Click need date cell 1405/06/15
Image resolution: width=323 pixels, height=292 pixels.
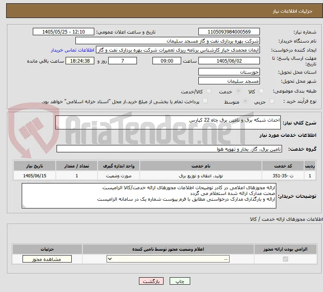(x=34, y=176)
